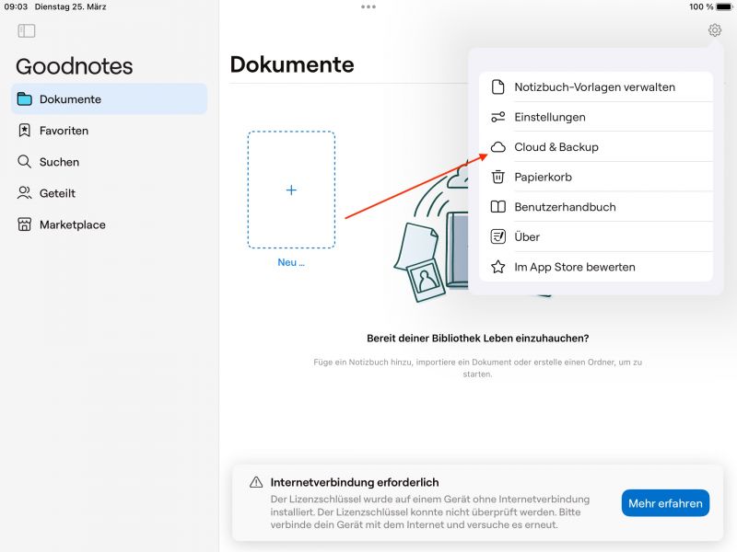Click the cloud icon beside Cloud & Backup
The height and width of the screenshot is (552, 737).
point(498,146)
